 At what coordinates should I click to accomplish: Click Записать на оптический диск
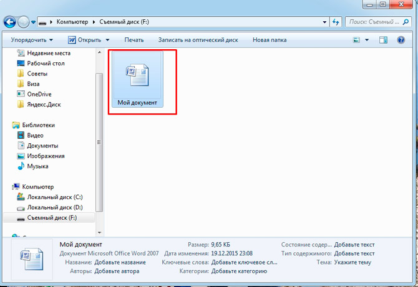[198, 40]
